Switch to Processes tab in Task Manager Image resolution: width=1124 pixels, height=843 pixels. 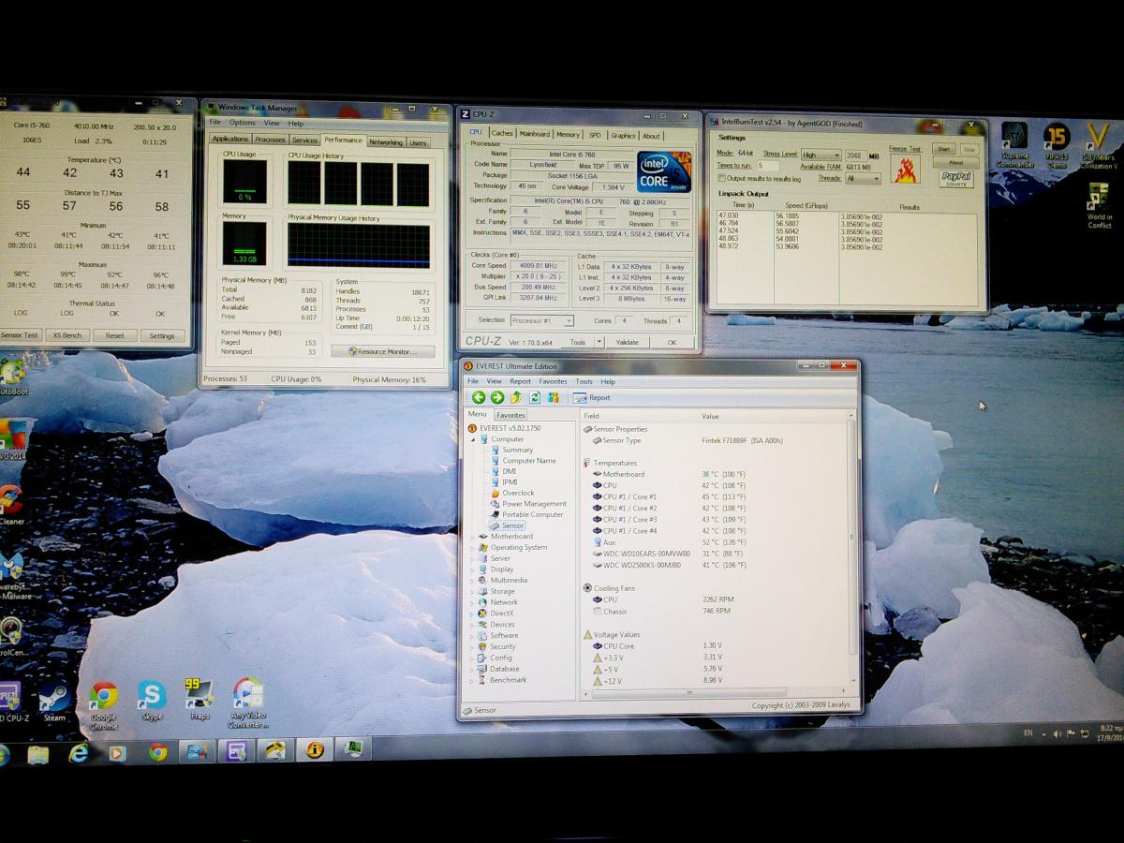point(270,140)
